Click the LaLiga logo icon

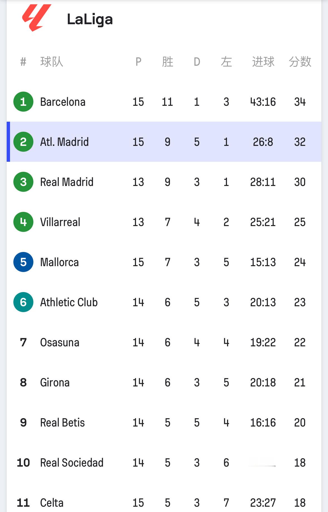coord(36,18)
